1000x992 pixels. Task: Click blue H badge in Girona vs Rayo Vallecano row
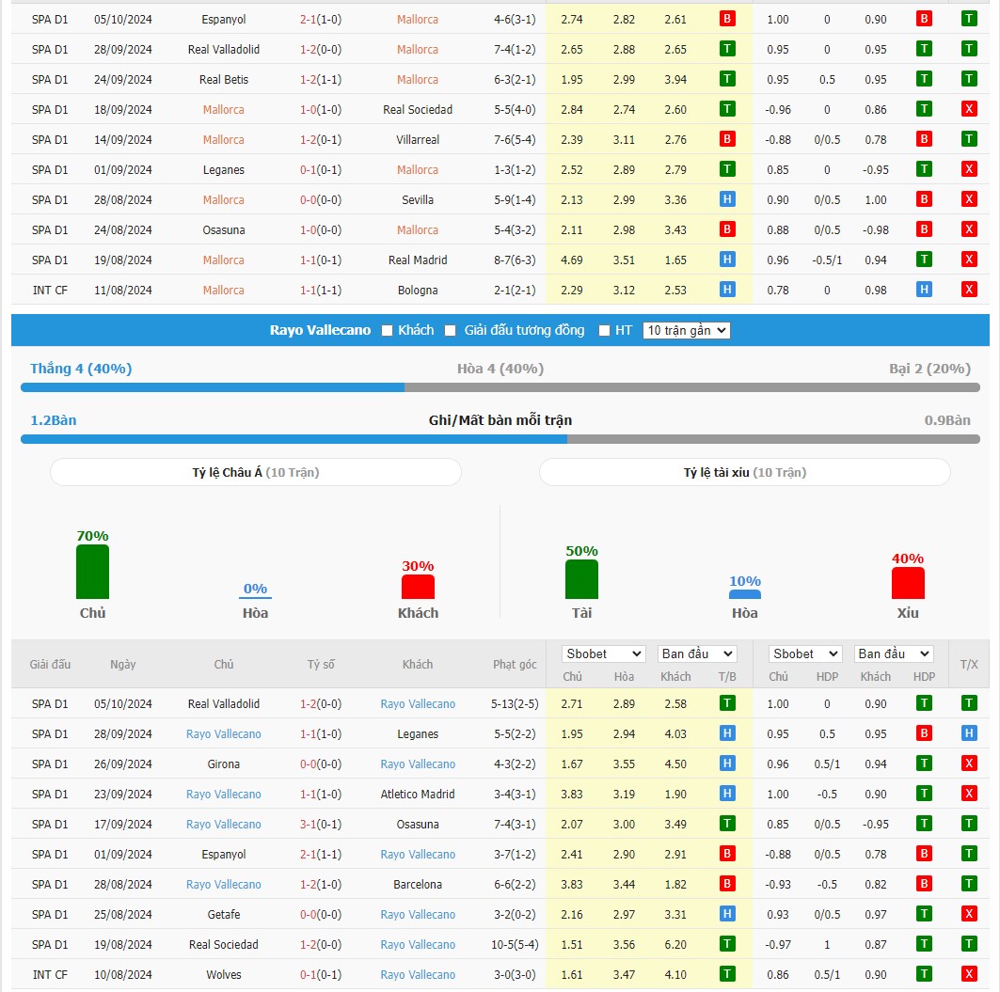(727, 764)
